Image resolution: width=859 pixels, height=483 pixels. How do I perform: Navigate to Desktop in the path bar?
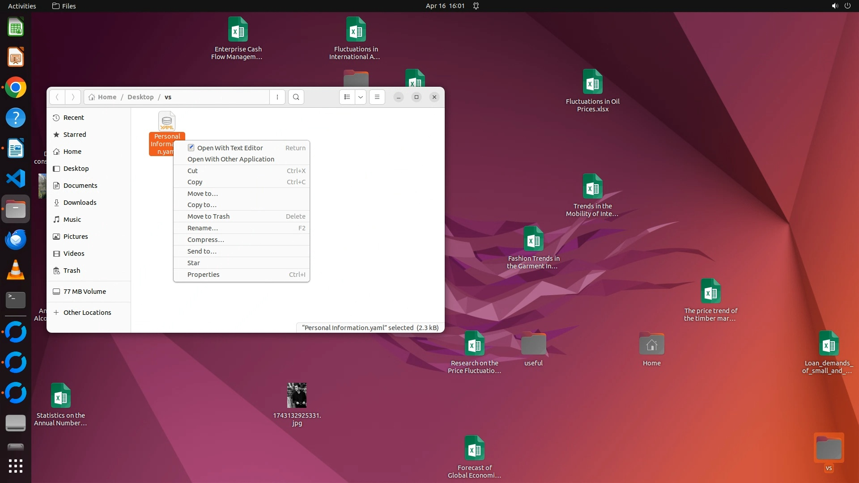(140, 97)
